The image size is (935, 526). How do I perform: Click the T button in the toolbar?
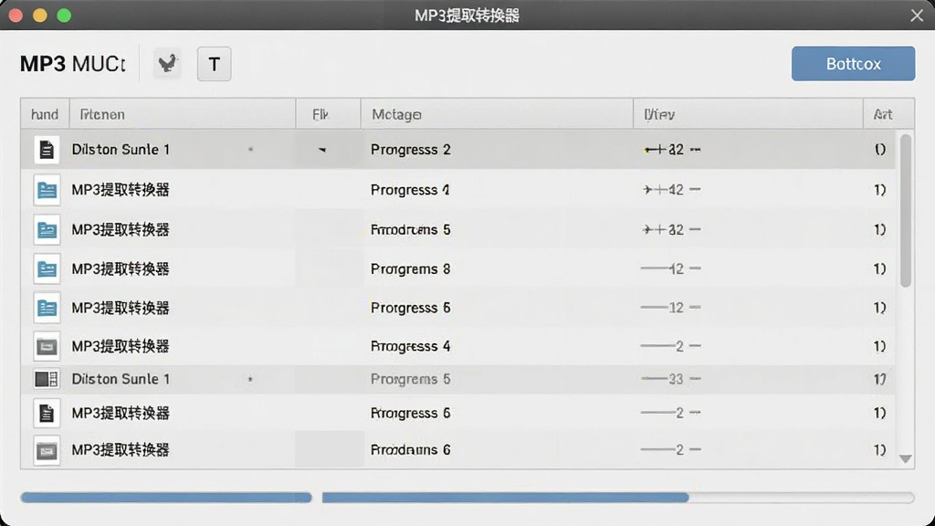[x=214, y=64]
